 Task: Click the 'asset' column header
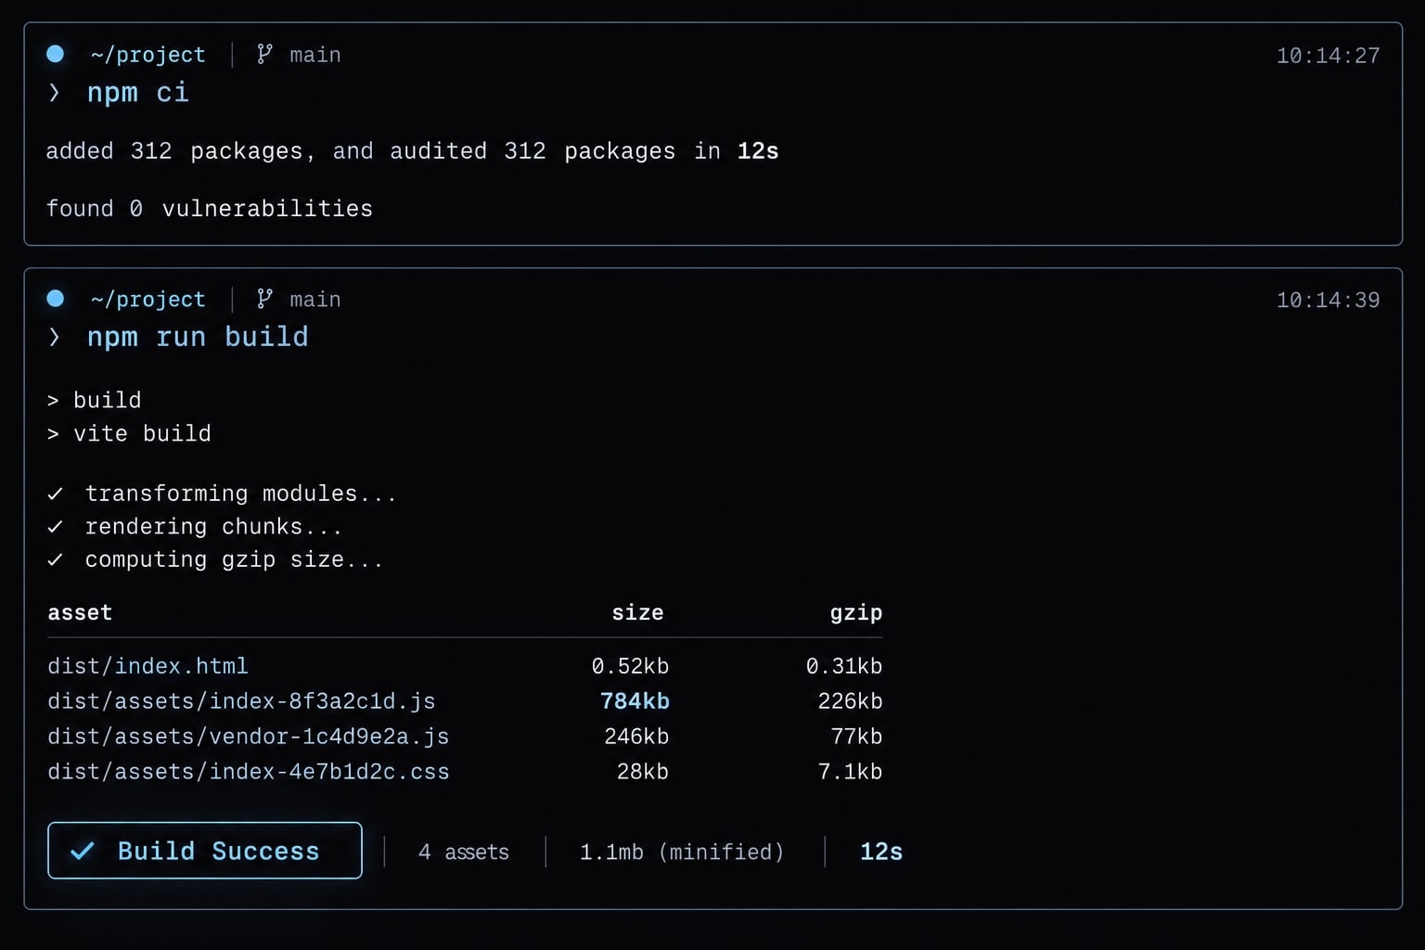(80, 612)
